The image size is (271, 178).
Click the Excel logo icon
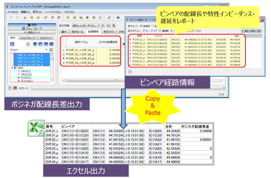click(x=36, y=128)
